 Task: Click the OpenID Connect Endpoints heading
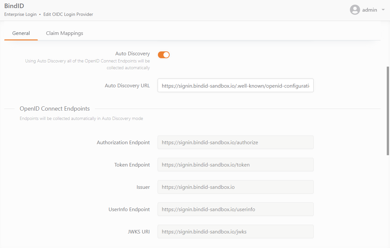click(x=55, y=109)
